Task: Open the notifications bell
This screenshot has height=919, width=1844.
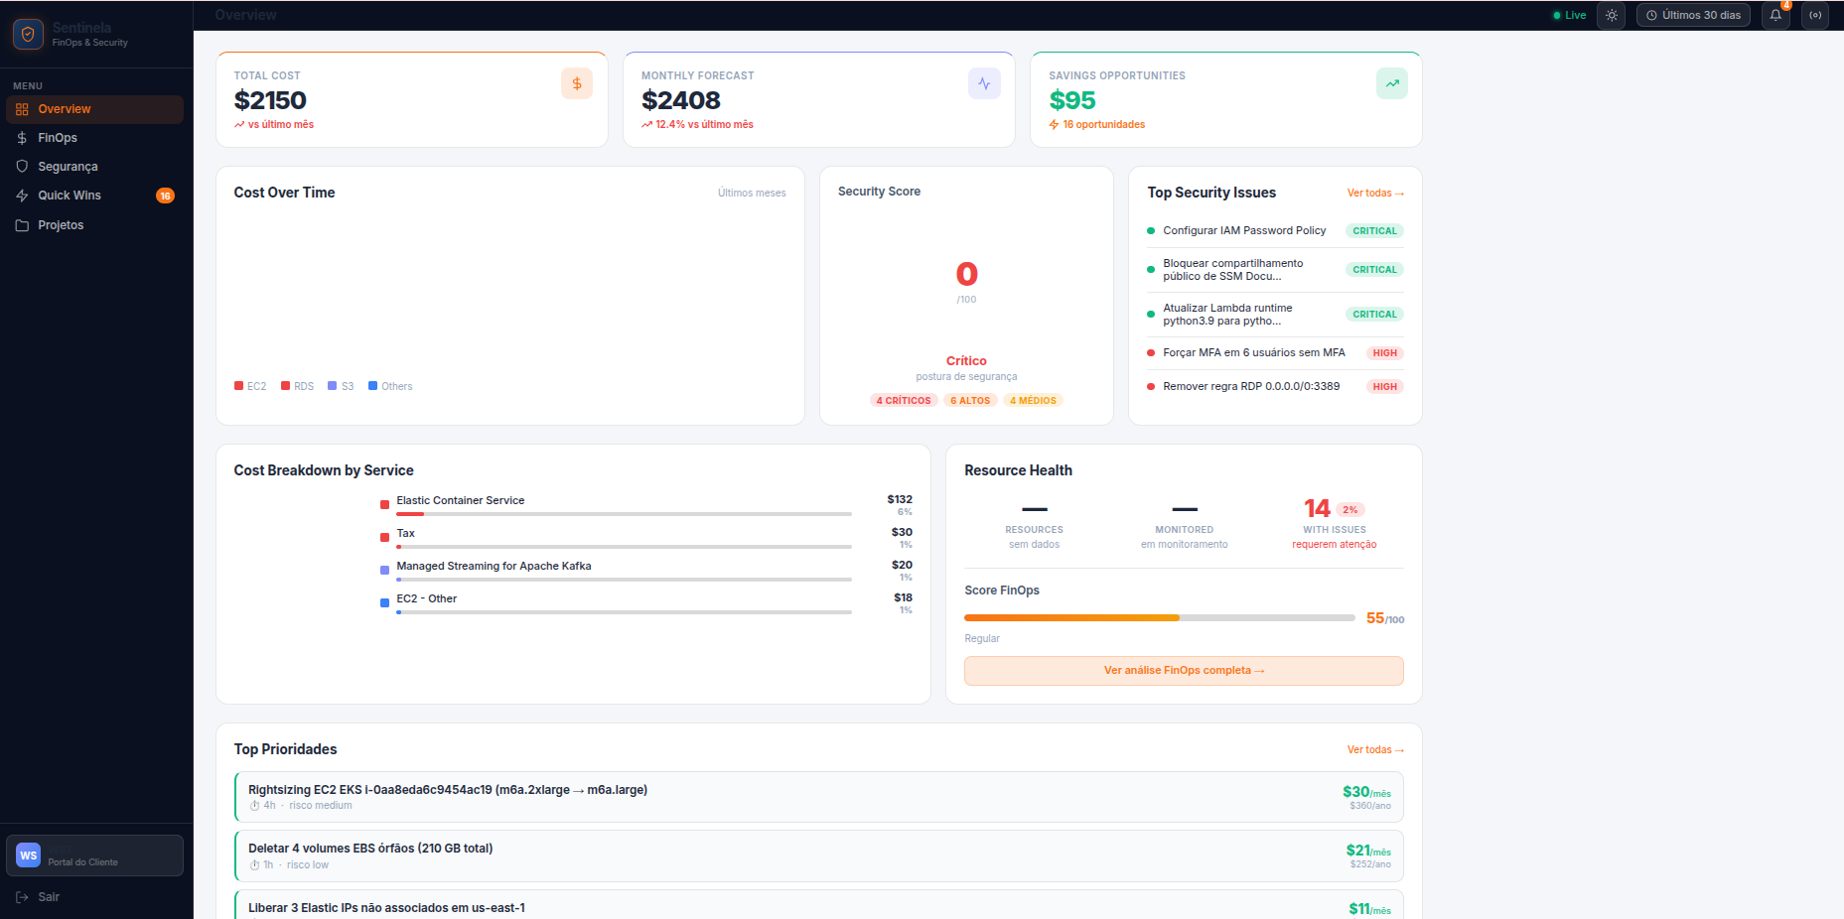Action: [x=1775, y=15]
